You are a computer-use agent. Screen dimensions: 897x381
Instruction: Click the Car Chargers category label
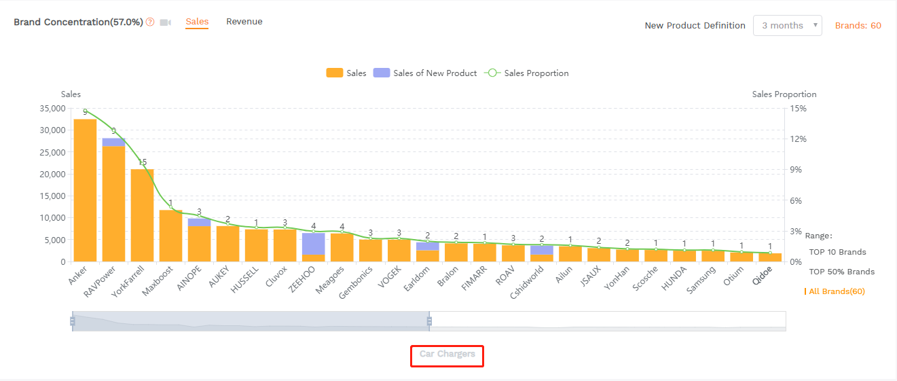447,355
